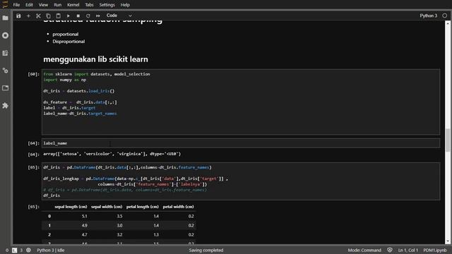The height and width of the screenshot is (254, 452).
Task: Paste cell from clipboard
Action: 58,16
